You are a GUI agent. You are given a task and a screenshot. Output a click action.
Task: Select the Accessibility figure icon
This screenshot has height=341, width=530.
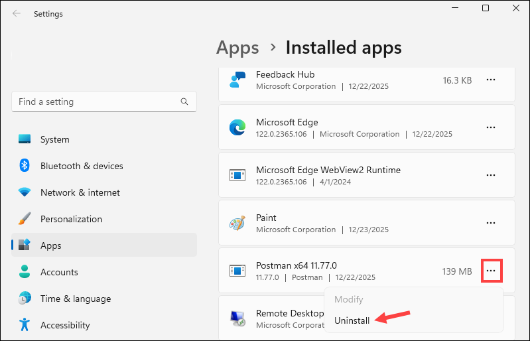[25, 324]
